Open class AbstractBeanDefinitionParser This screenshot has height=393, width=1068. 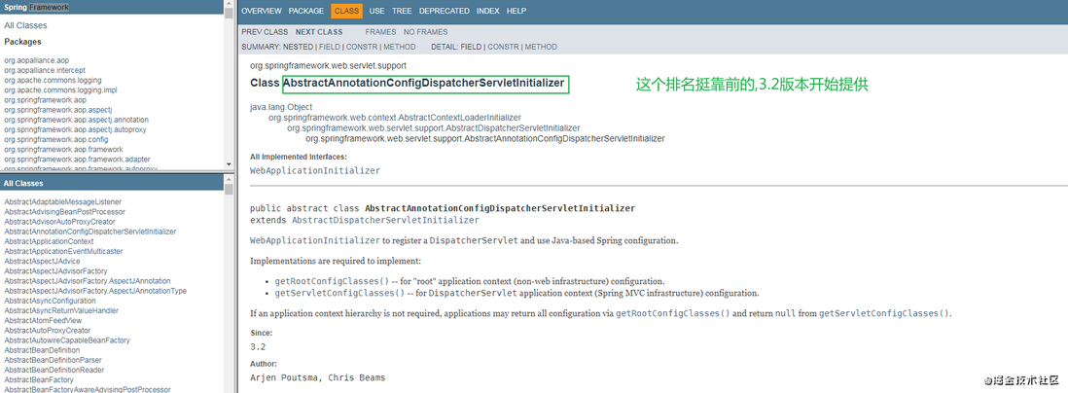point(53,360)
